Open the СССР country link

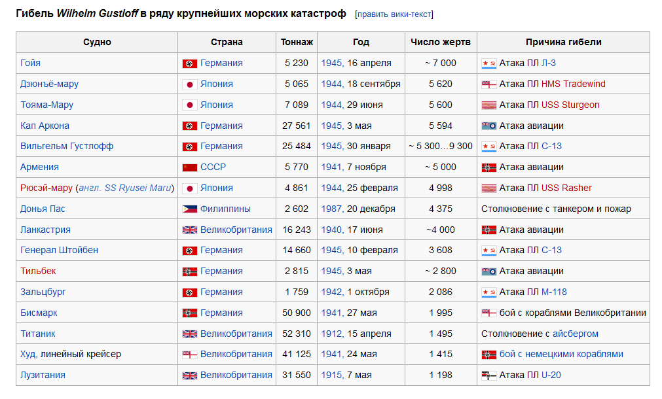coord(213,167)
